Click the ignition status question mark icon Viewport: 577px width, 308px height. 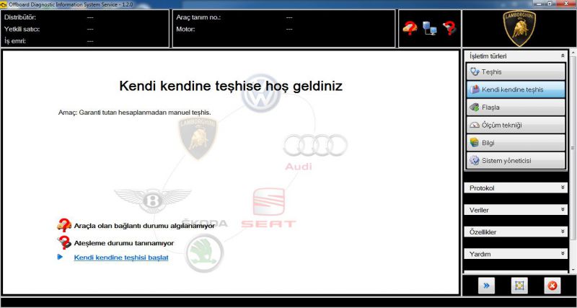(x=449, y=28)
